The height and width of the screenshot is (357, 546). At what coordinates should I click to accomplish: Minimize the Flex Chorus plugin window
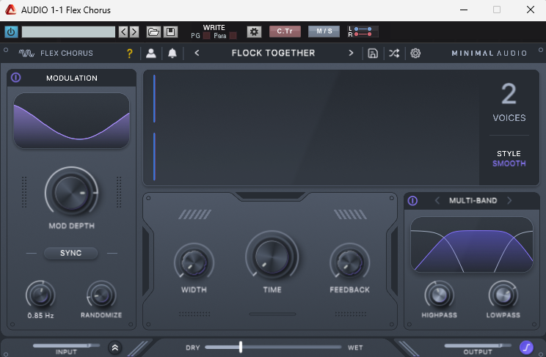pyautogui.click(x=464, y=10)
